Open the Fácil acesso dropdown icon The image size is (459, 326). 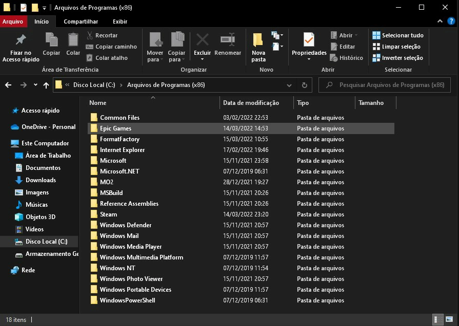point(277,47)
